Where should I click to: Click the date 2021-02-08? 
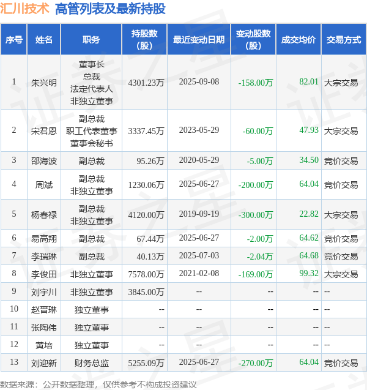click(199, 273)
